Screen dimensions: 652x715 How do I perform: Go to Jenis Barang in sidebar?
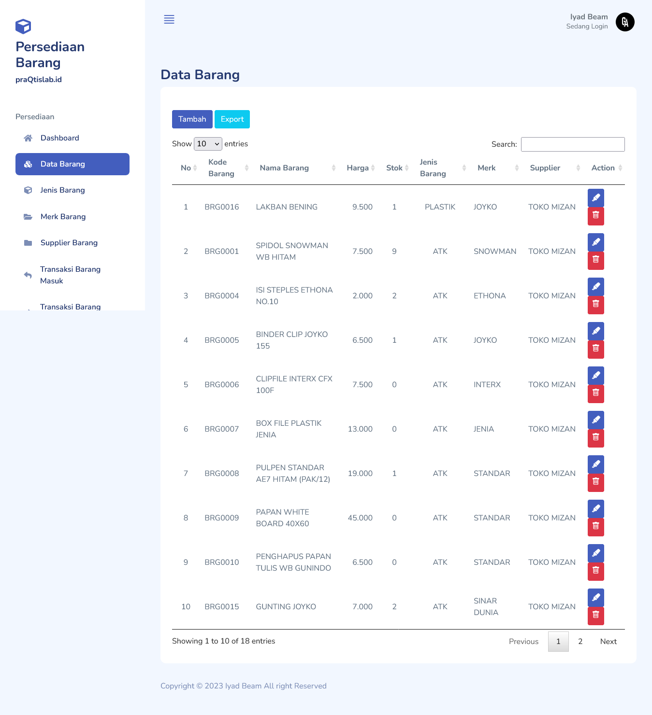pos(62,190)
